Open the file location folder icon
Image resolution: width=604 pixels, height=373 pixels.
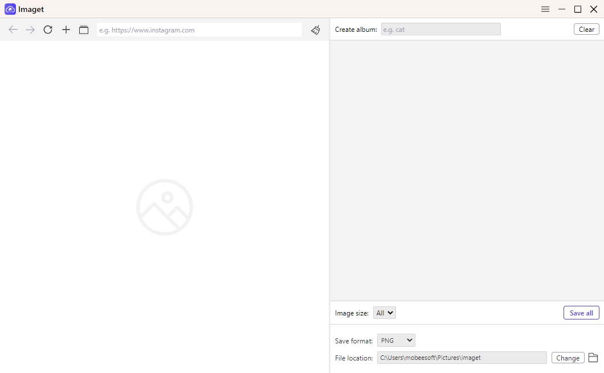tap(593, 358)
